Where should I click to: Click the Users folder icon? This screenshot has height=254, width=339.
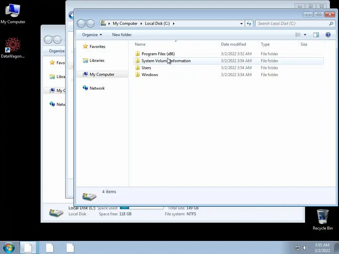click(137, 67)
